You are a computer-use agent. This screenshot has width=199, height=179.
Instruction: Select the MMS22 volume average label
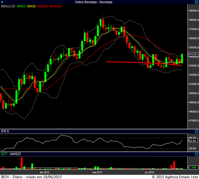pos(15,154)
